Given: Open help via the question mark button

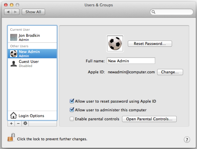Looking at the screenshot, I should [187, 139].
